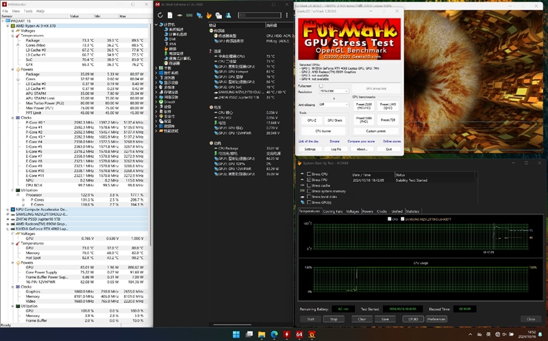Image resolution: width=548 pixels, height=341 pixels.
Task: Expand the SAMSUNG MZVL21T0HDLU node in HWMonitor
Action: pos(8,215)
